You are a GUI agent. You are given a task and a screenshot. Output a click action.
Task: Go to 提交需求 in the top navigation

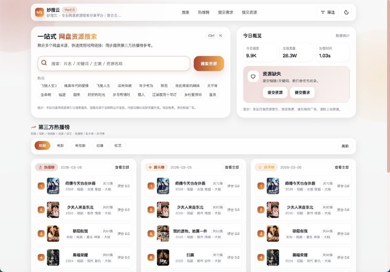225,12
